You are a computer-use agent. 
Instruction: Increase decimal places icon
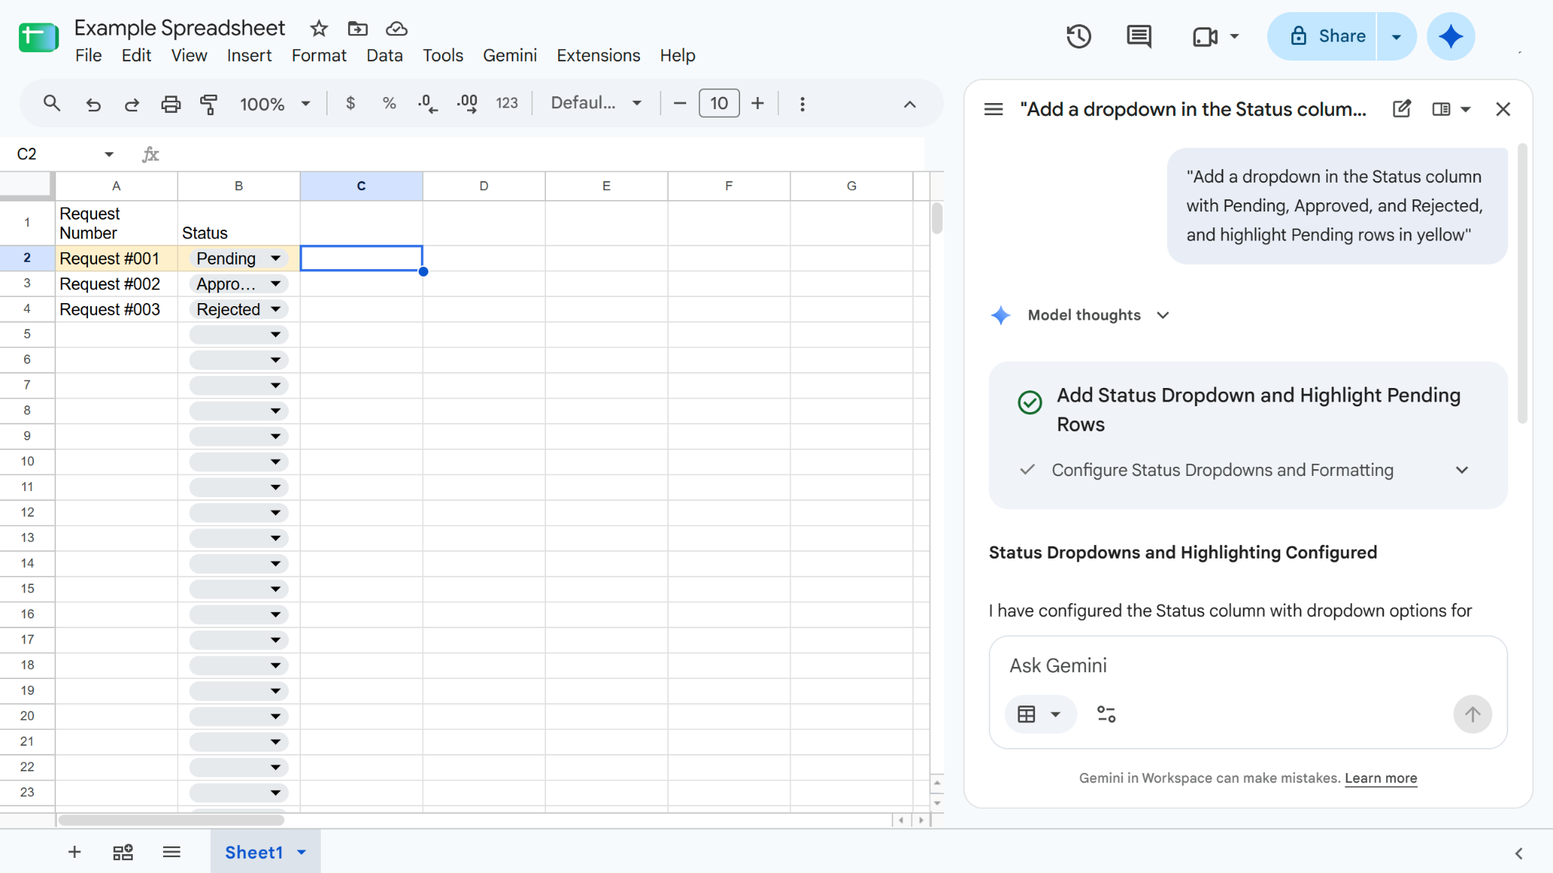point(467,103)
